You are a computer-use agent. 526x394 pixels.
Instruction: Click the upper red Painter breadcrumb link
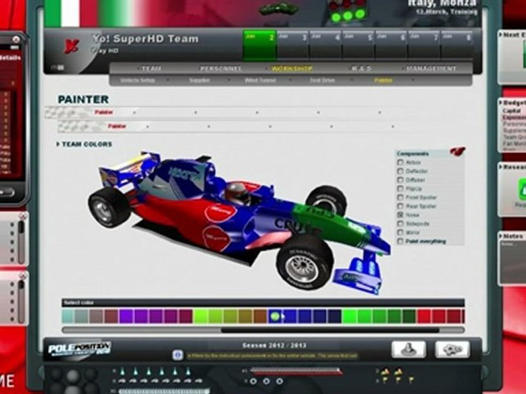(x=104, y=112)
